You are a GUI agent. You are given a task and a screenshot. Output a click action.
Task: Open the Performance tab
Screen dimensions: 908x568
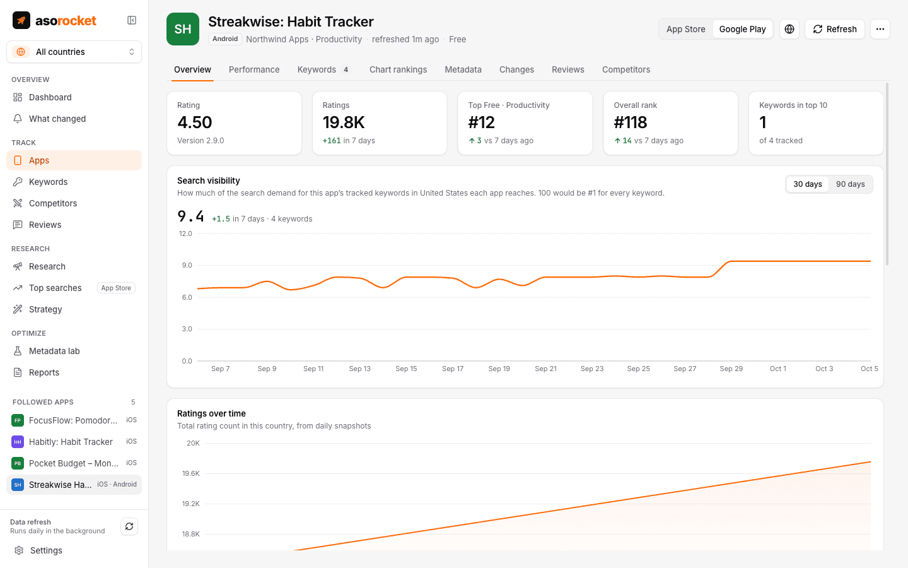coord(254,69)
